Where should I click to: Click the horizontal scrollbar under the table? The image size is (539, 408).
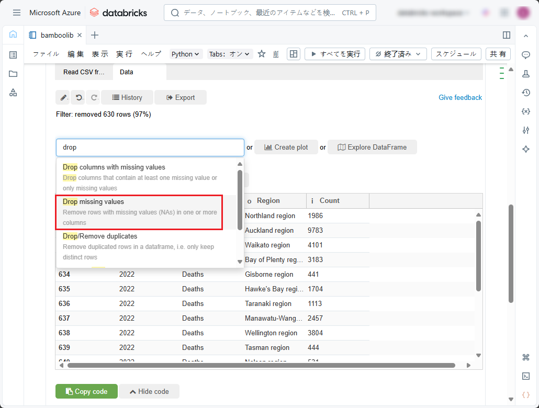point(262,365)
